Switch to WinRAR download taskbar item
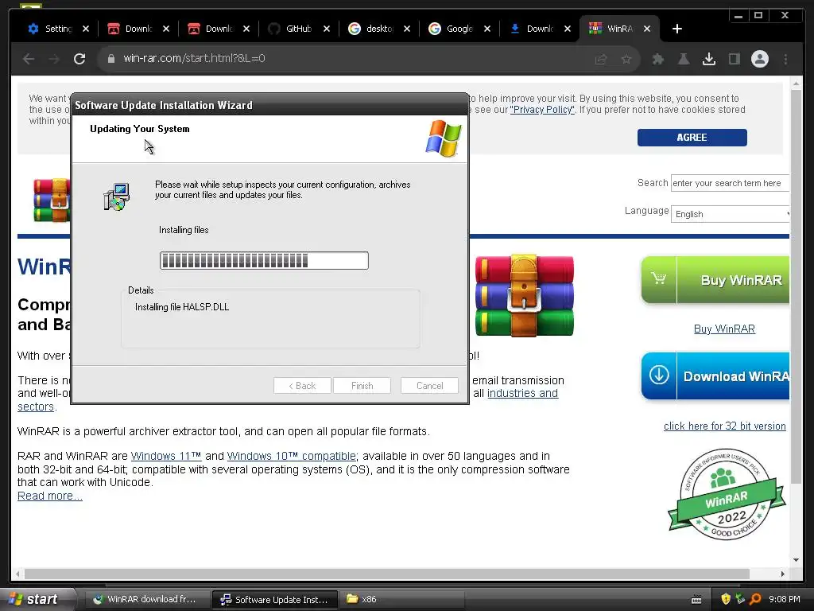 (146, 599)
